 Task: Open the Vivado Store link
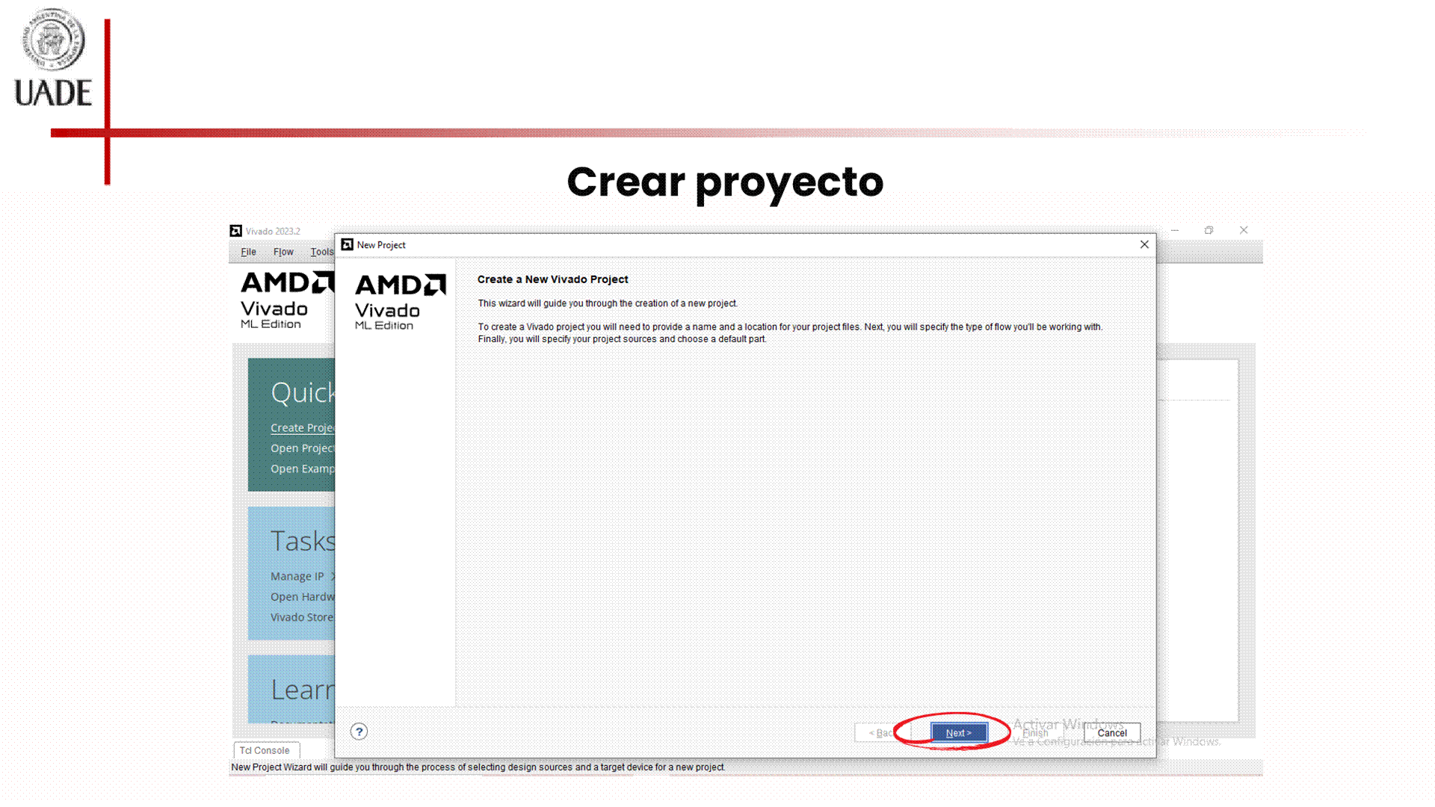[302, 617]
